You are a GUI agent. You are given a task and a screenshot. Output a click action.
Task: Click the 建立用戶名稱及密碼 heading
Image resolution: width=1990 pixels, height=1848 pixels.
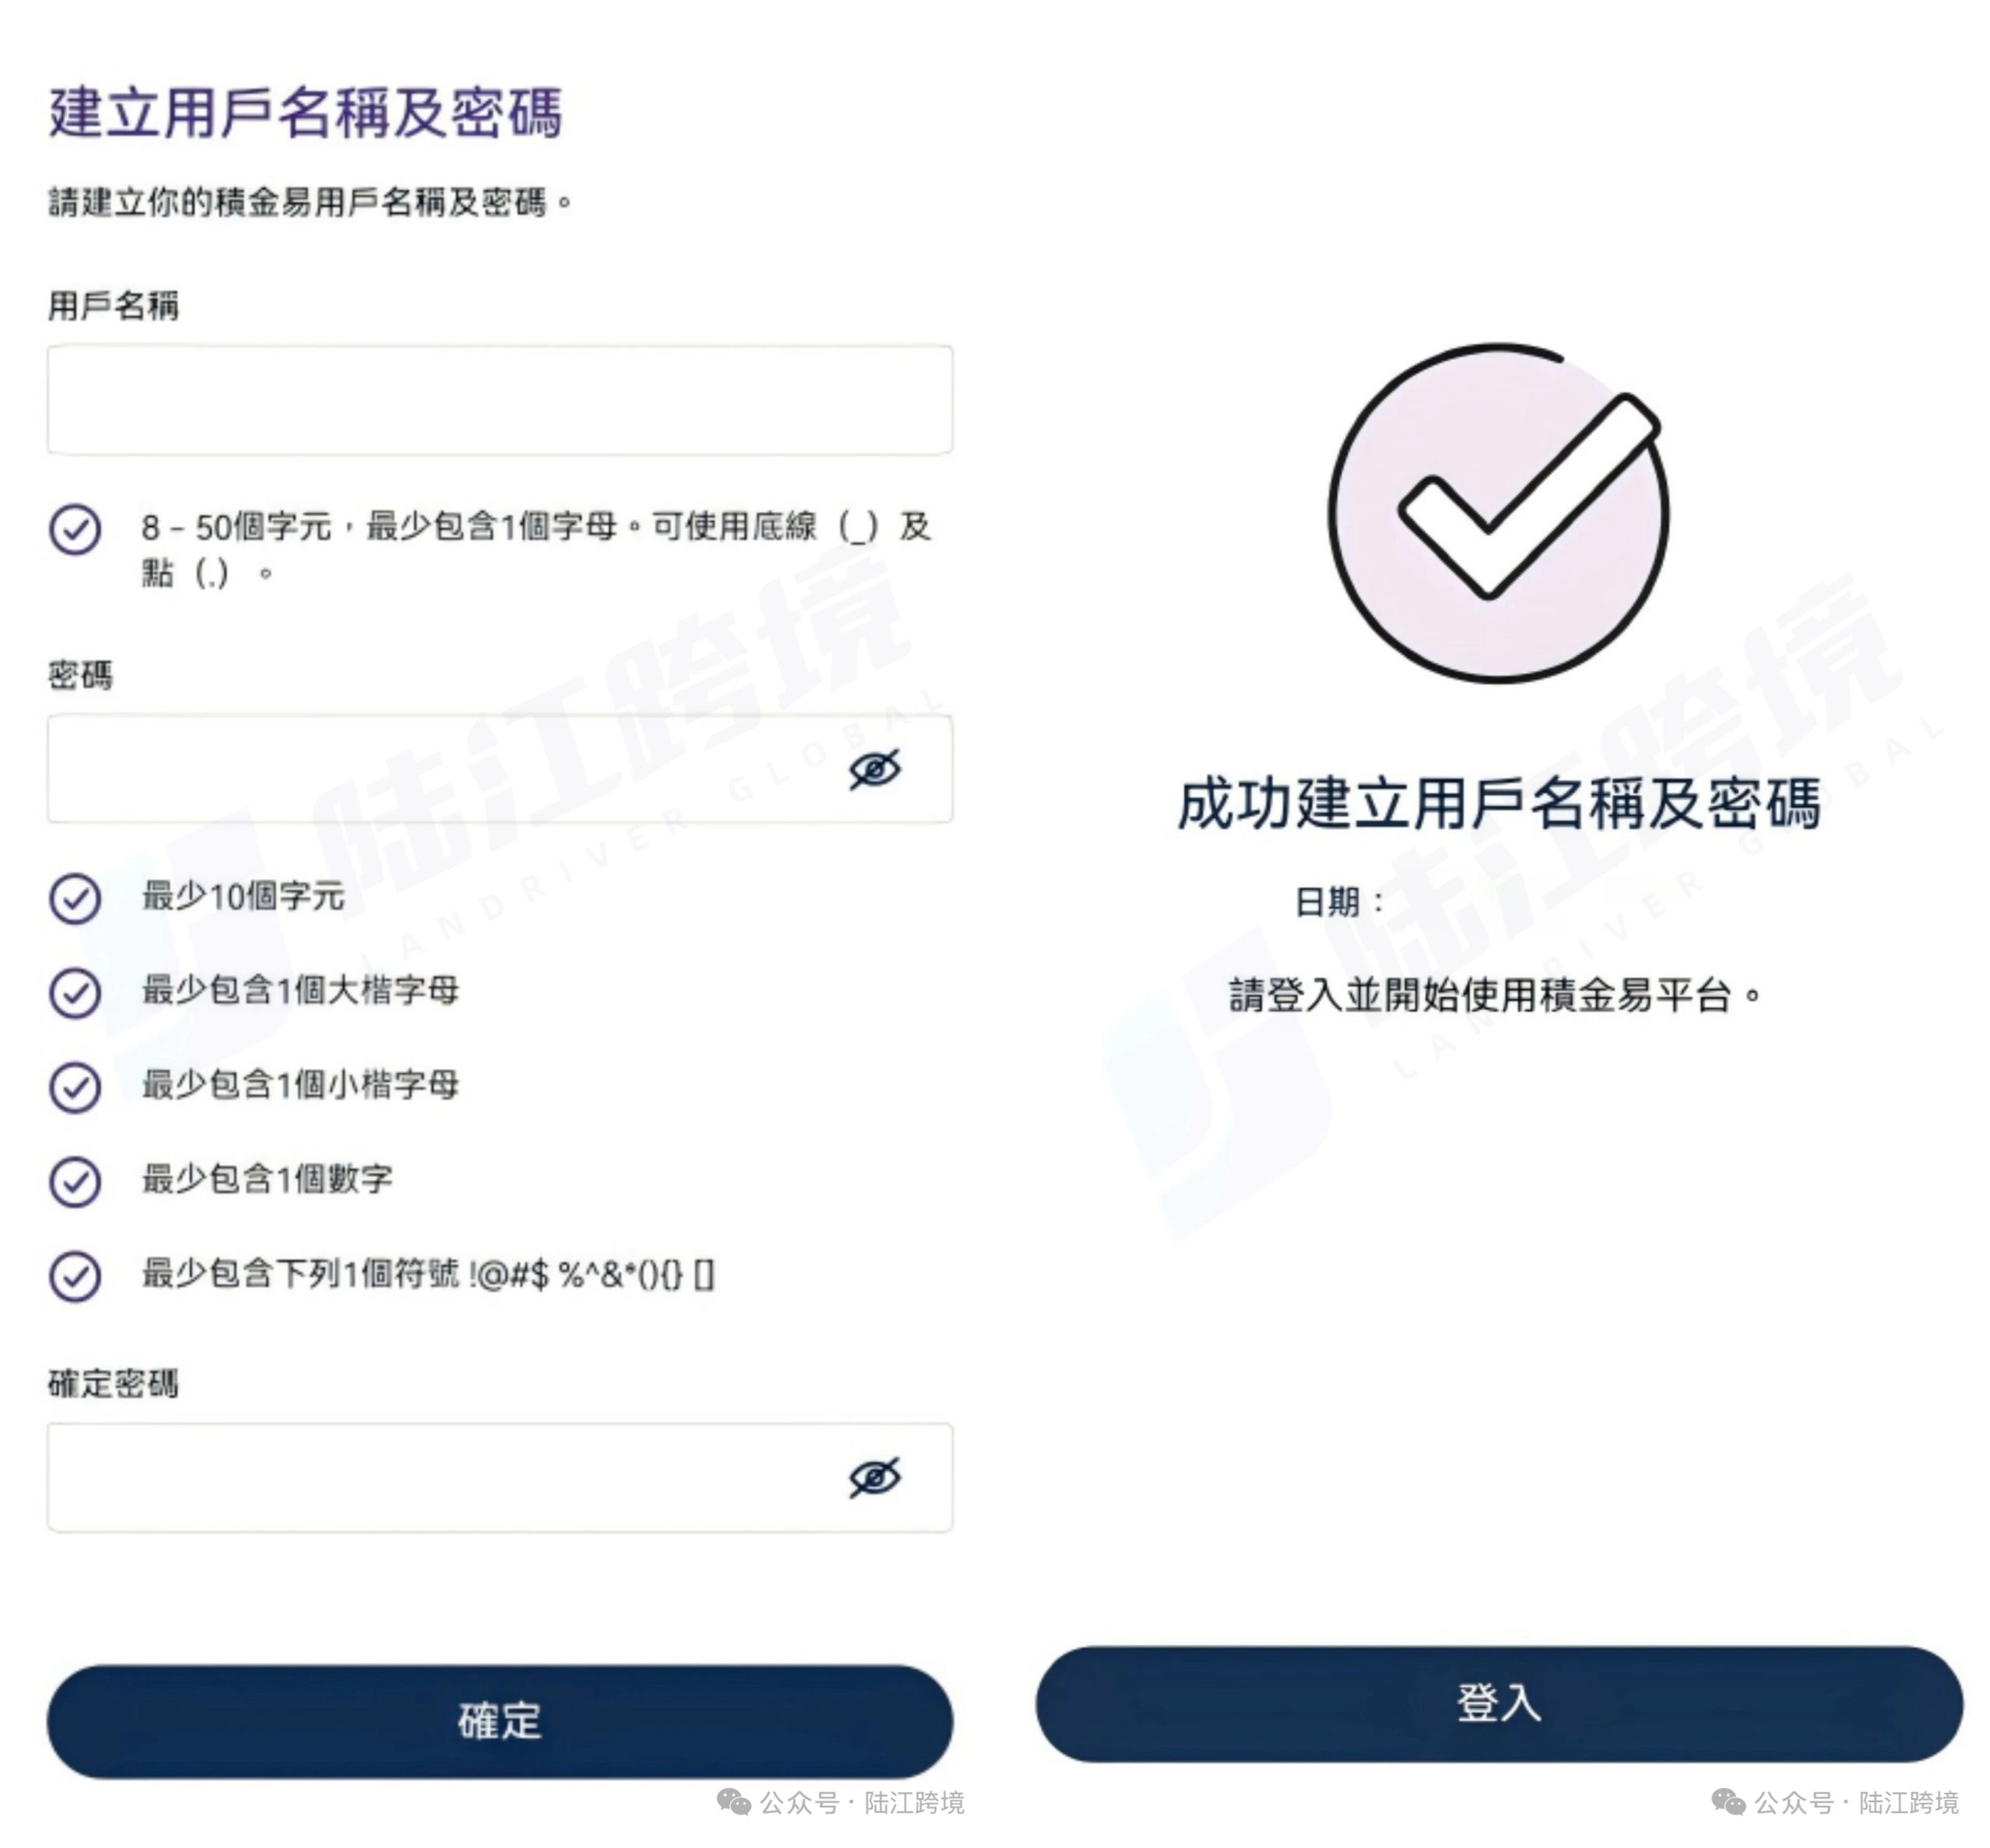tap(305, 112)
